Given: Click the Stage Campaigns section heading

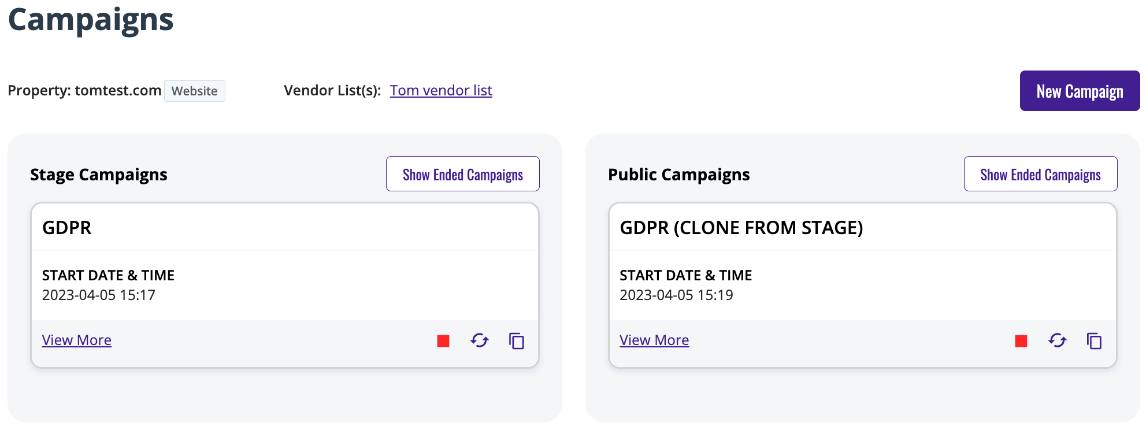Looking at the screenshot, I should [99, 175].
